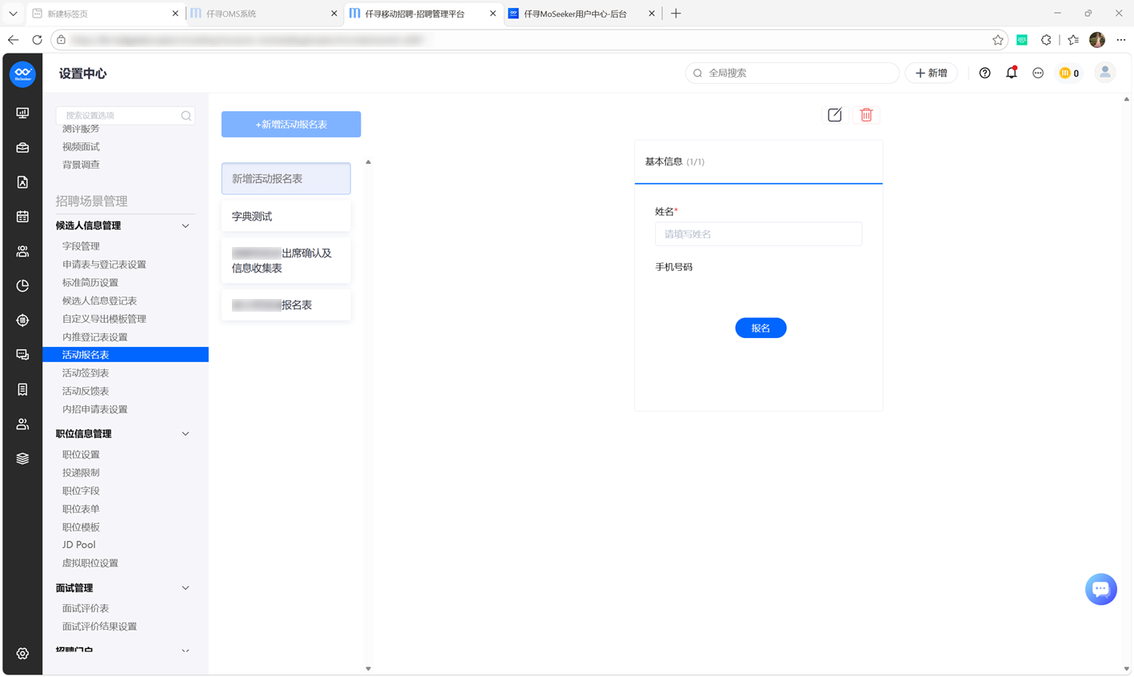Viewport: 1134px width, 677px height.
Task: Click the edit form pencil icon
Action: 834,115
